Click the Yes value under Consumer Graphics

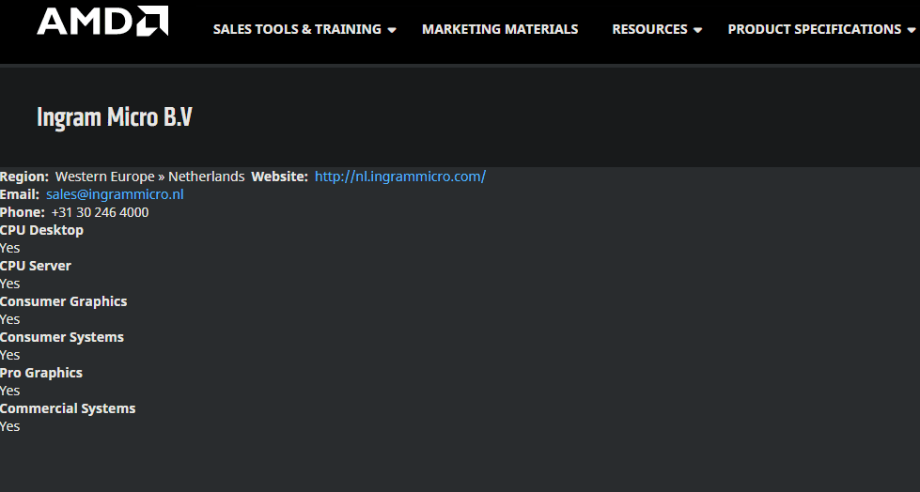pos(10,319)
